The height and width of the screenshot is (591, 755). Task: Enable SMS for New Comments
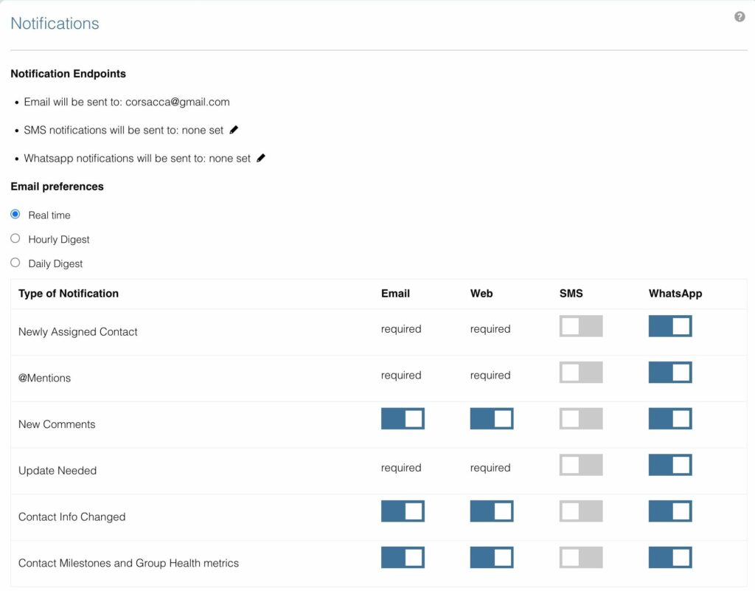pyautogui.click(x=581, y=419)
